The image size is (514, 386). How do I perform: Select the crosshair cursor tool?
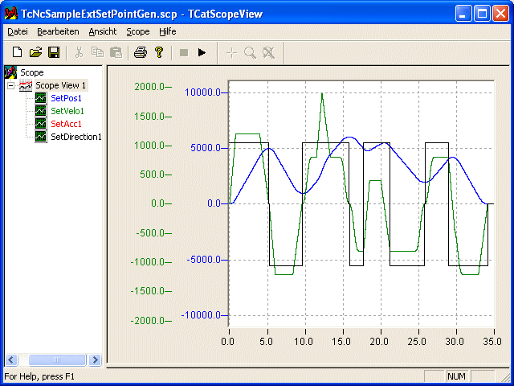[231, 52]
